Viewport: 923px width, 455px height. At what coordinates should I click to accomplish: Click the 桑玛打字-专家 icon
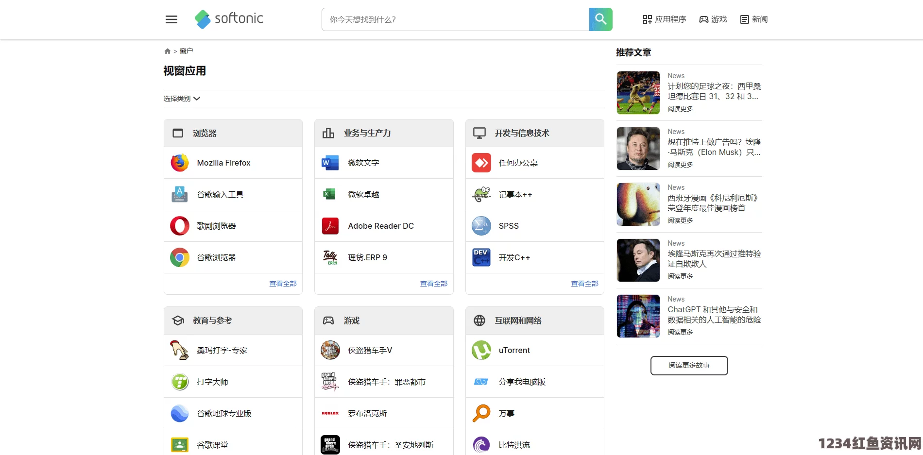click(180, 350)
